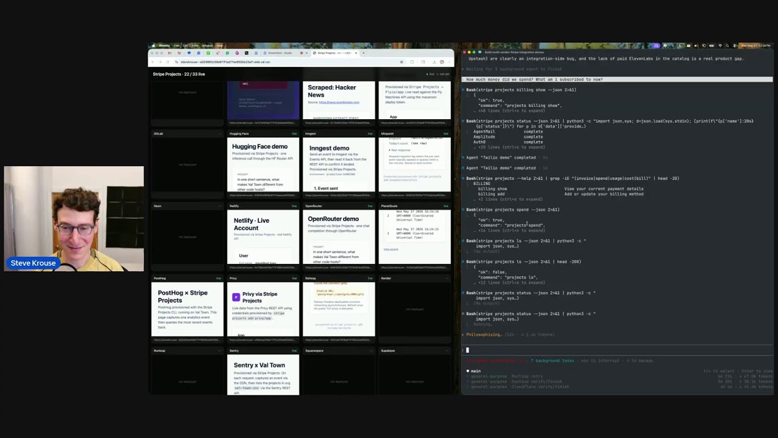Image resolution: width=778 pixels, height=438 pixels.
Task: Open the Ghostty app menu
Action: pos(164,45)
